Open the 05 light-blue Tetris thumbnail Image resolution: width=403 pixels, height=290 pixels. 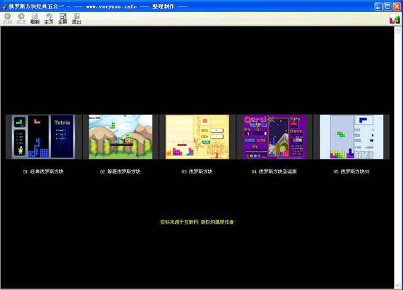tap(351, 137)
